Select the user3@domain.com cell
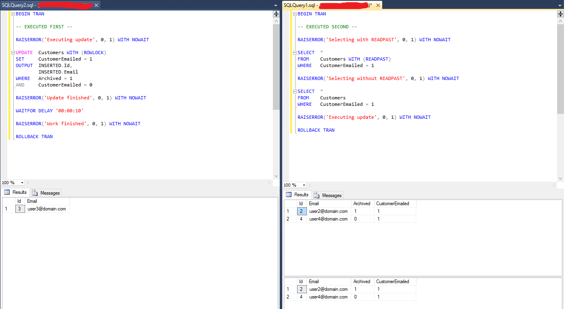 click(x=47, y=209)
